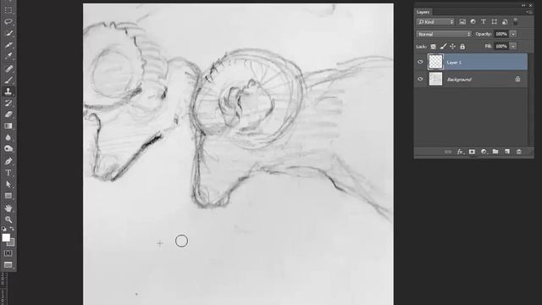This screenshot has width=542, height=305.
Task: Toggle Quick Mask mode
Action: 8,253
